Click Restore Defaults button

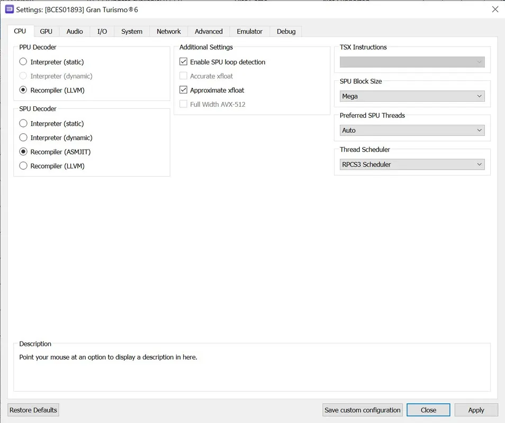coord(33,410)
